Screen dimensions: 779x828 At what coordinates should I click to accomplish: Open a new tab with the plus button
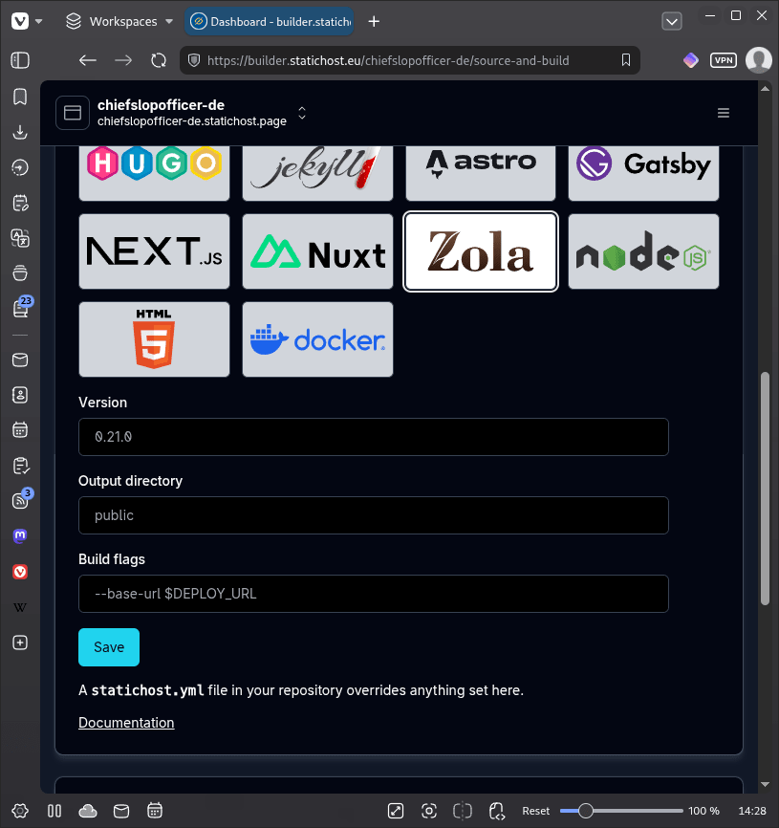click(374, 21)
